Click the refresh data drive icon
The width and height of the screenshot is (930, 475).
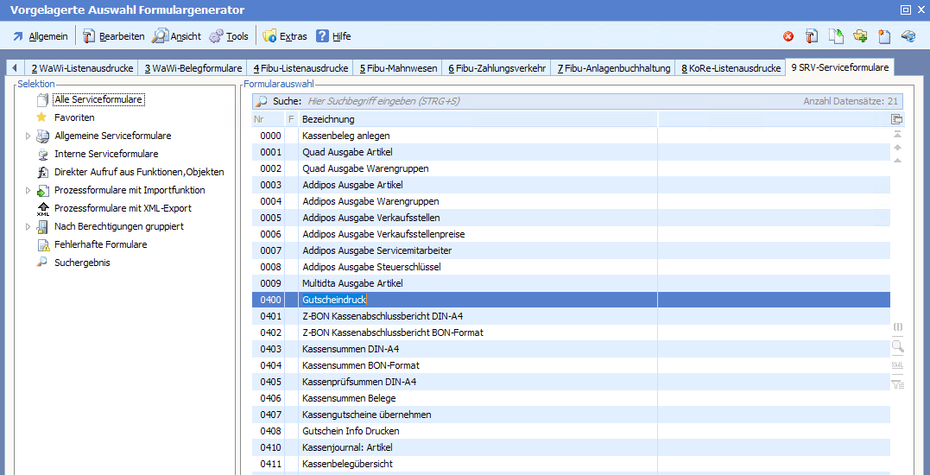[908, 36]
